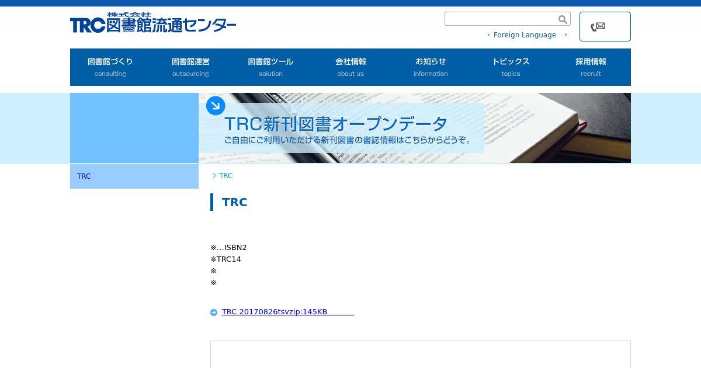Open the トピックス topics menu
Image resolution: width=701 pixels, height=368 pixels.
[x=511, y=67]
